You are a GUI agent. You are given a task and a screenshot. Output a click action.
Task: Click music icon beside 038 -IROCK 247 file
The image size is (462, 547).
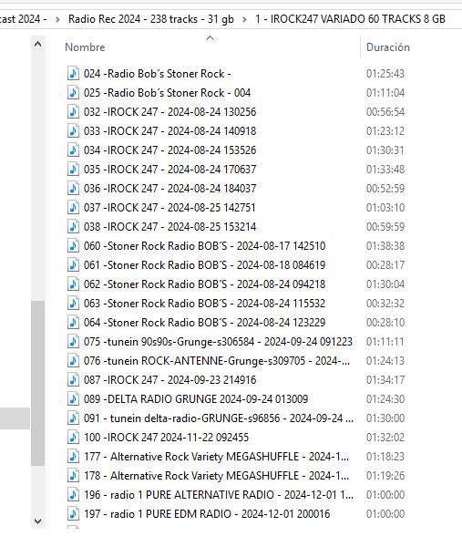[x=73, y=227]
